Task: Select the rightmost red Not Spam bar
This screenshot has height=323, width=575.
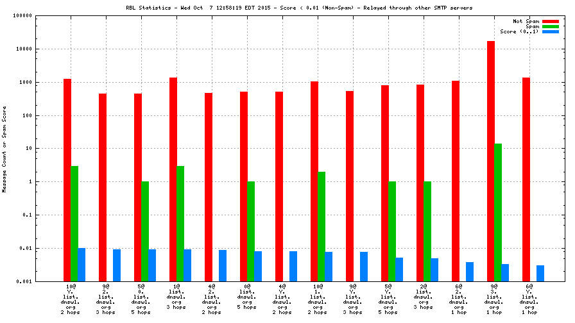Action: tap(526, 179)
